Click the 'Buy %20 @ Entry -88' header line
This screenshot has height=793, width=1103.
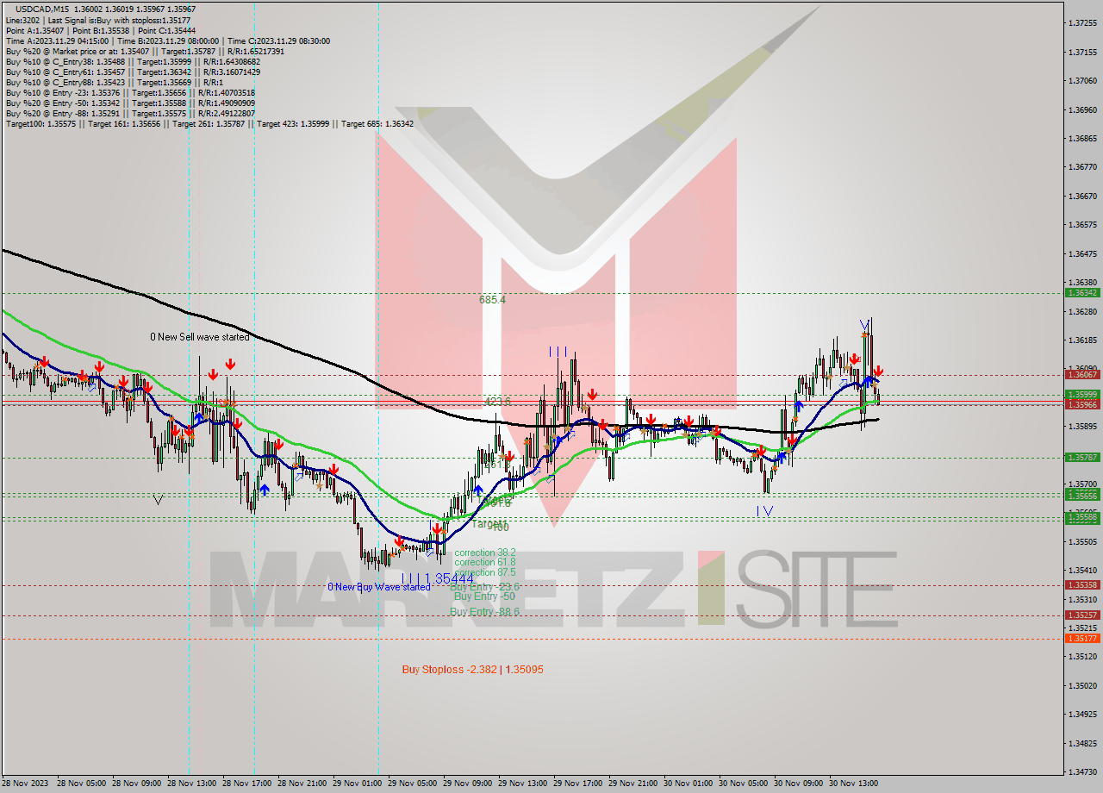tap(130, 113)
